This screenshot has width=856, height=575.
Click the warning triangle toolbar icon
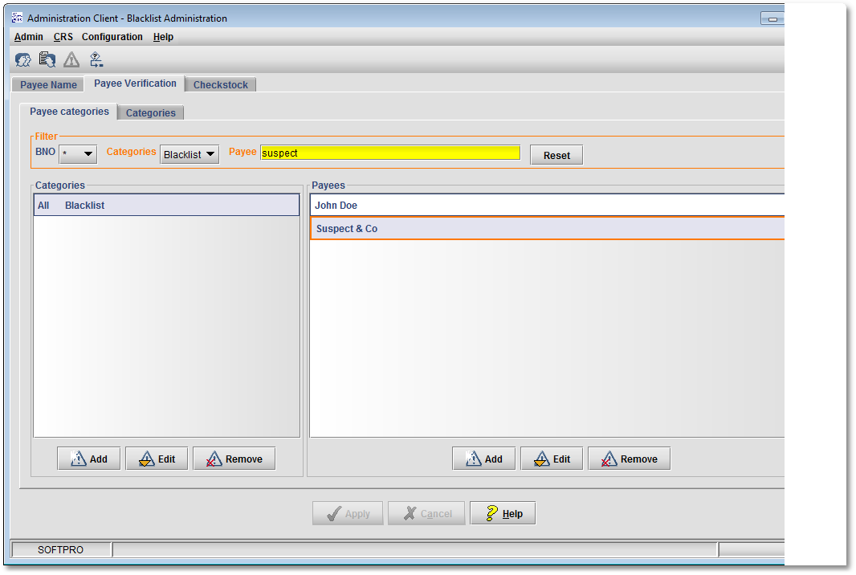(x=71, y=59)
